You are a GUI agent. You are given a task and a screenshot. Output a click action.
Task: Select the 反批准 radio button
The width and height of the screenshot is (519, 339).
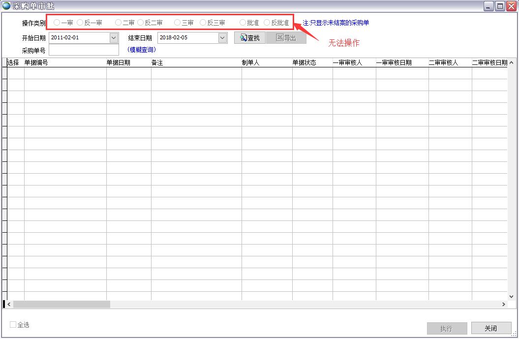point(266,22)
